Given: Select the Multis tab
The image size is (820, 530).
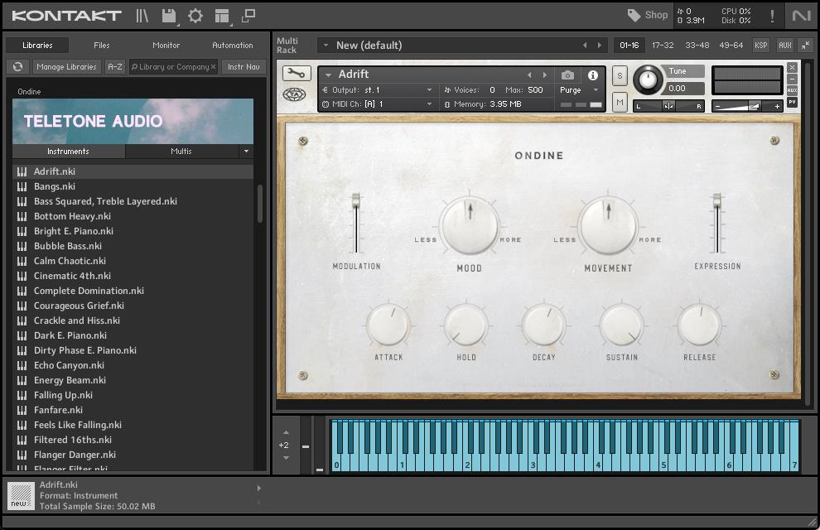Looking at the screenshot, I should coord(181,152).
